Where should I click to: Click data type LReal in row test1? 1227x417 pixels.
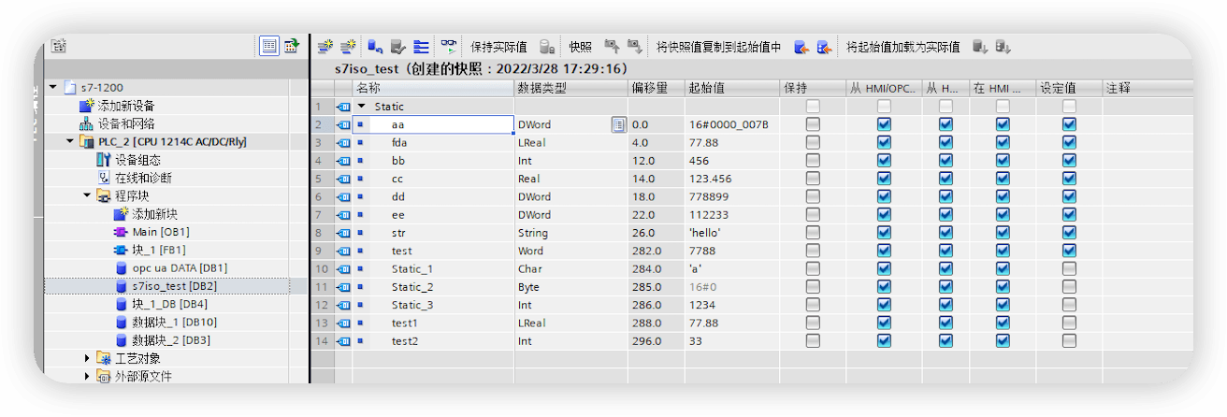point(531,323)
